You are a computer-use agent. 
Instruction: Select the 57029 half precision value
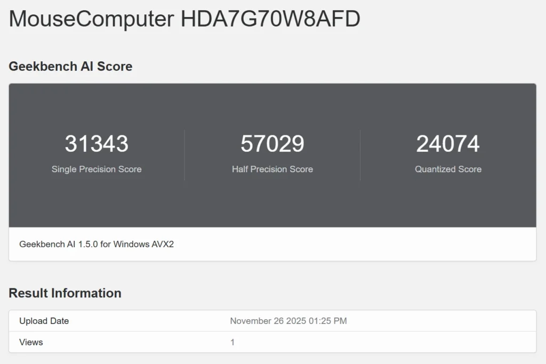(272, 144)
